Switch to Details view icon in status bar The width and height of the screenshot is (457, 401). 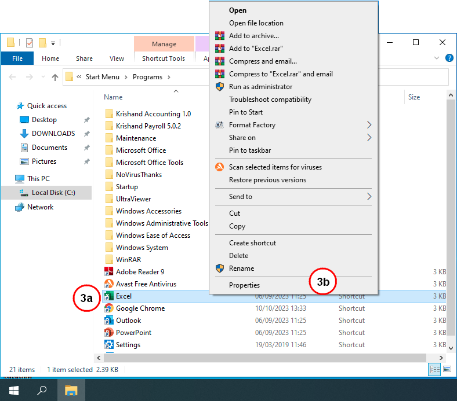point(434,370)
